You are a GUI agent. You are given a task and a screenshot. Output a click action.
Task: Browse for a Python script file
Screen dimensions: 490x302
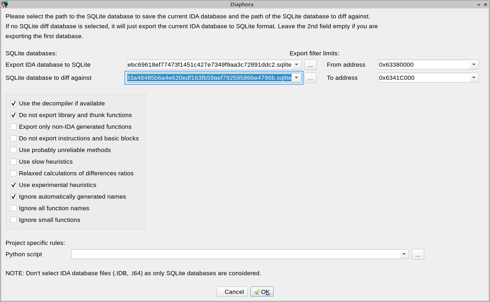[x=417, y=254]
